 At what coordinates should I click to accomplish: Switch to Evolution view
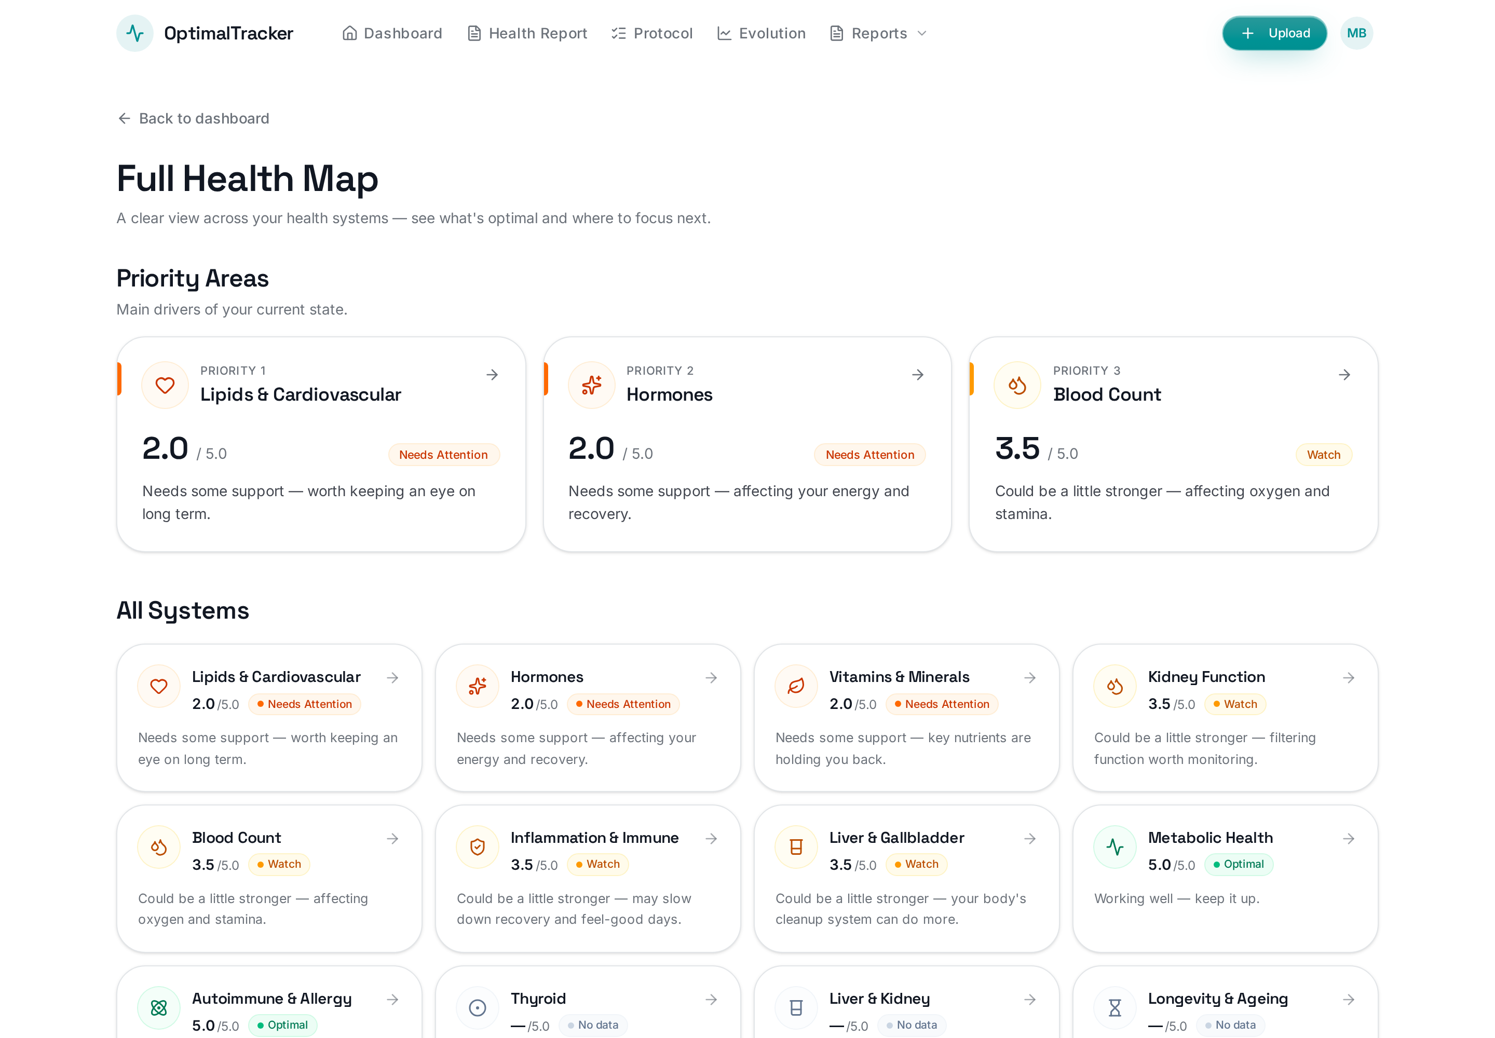click(760, 33)
